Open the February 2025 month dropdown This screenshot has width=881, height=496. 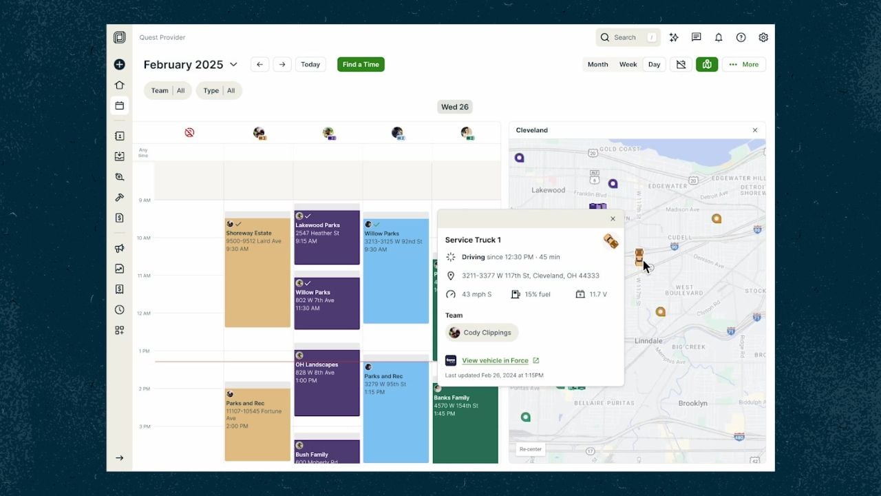point(191,65)
